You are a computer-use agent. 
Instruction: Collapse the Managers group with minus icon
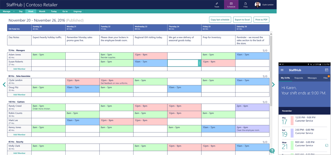[267, 51]
